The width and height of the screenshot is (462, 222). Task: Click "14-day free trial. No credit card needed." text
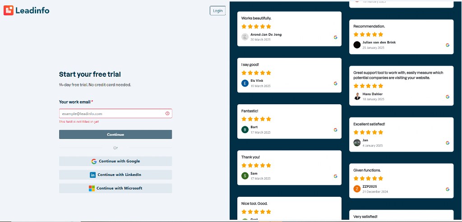tap(95, 85)
